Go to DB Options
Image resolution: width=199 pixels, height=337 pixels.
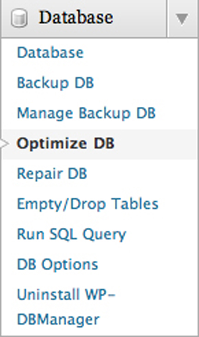pyautogui.click(x=57, y=265)
